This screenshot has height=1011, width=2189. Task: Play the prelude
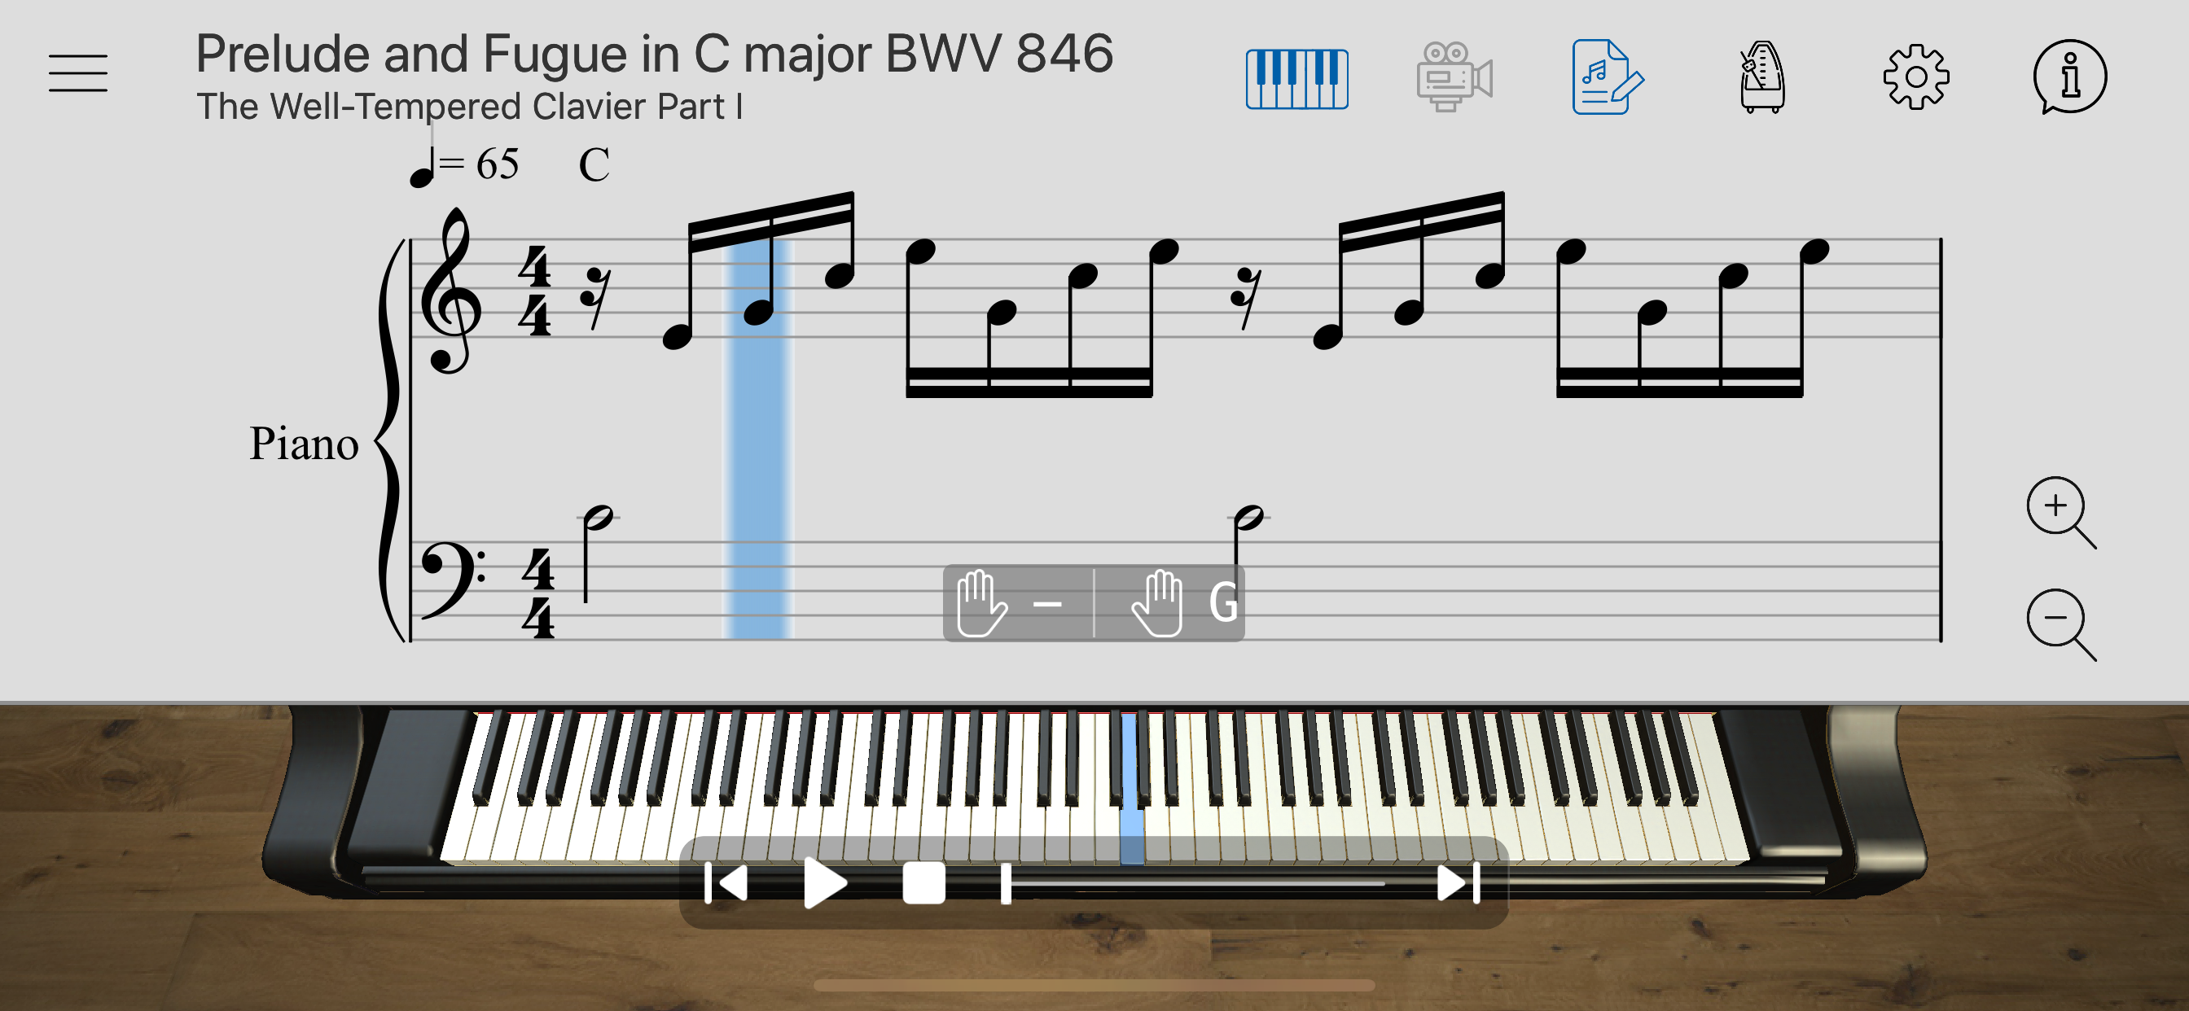pyautogui.click(x=824, y=882)
